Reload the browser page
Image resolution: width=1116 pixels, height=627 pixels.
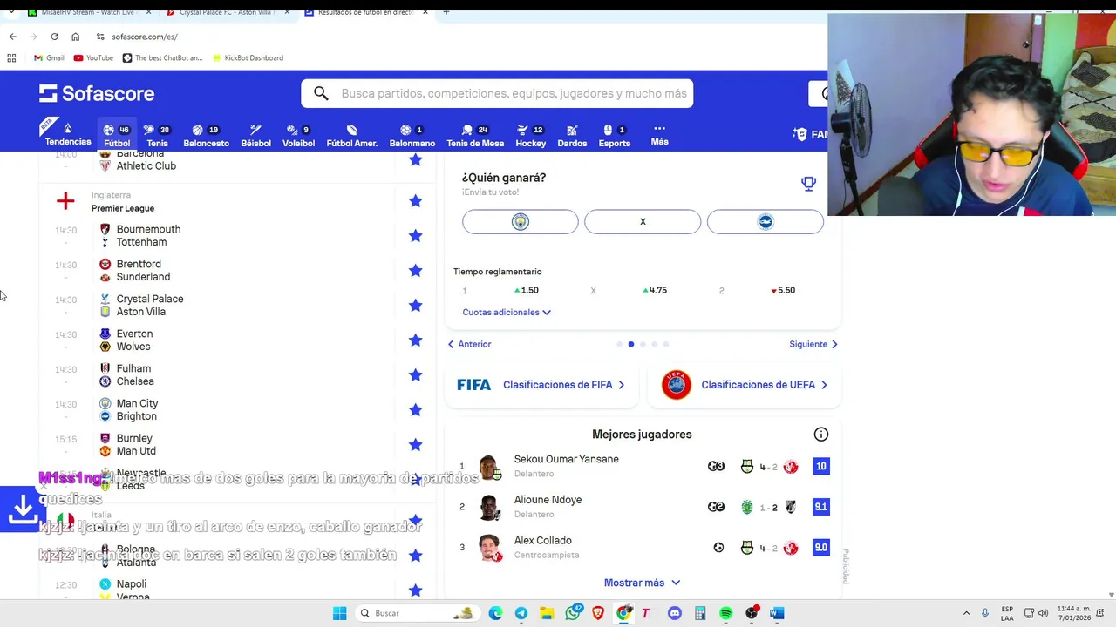pos(54,37)
